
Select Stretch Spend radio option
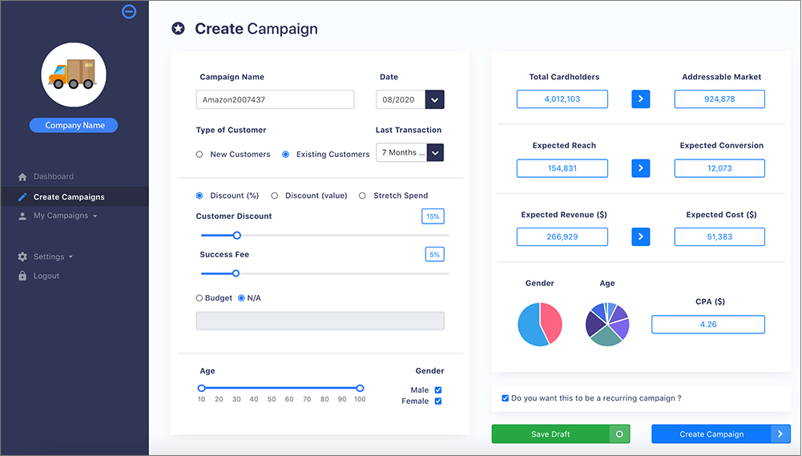click(362, 196)
